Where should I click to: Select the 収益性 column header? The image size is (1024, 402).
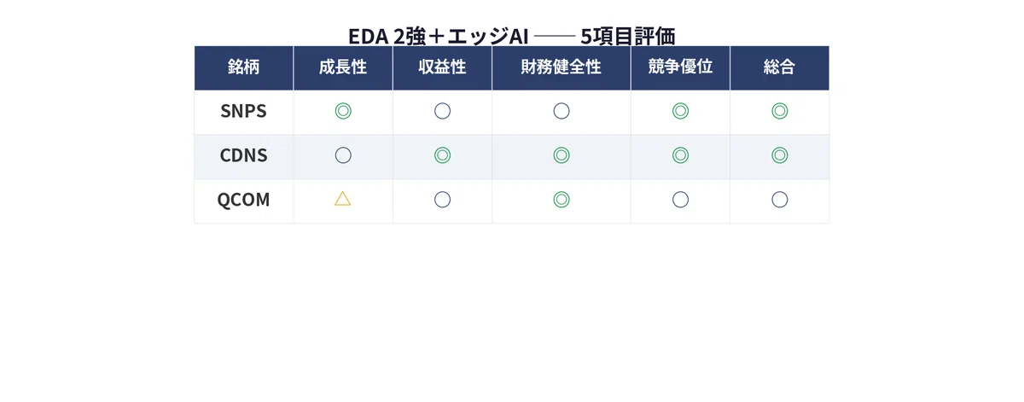(442, 67)
